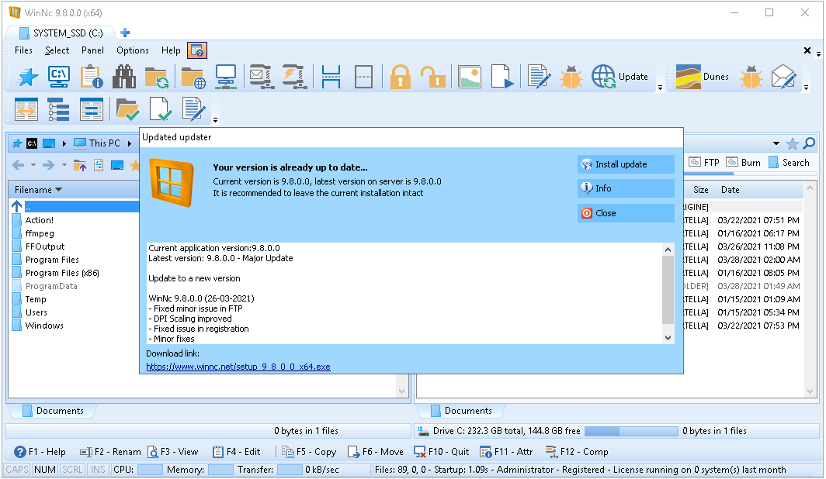Click the folder with globe network icon

click(x=193, y=77)
